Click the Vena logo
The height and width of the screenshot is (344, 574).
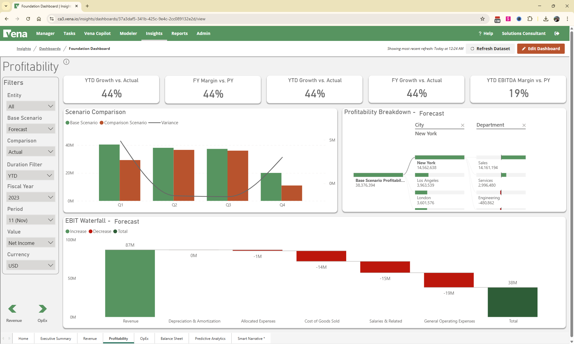15,33
